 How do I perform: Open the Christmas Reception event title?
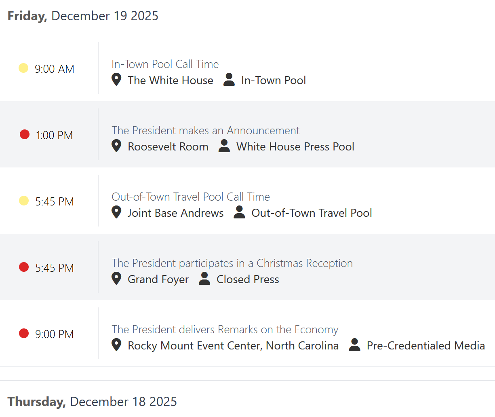[232, 263]
